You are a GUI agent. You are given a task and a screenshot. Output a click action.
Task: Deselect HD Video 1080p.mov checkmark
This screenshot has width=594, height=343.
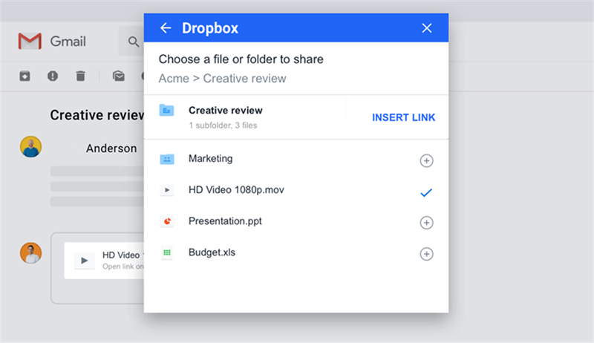[426, 193]
